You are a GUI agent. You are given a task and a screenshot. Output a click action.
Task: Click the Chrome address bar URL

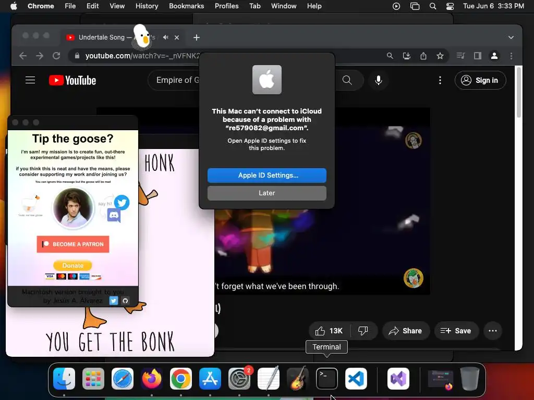(x=142, y=56)
